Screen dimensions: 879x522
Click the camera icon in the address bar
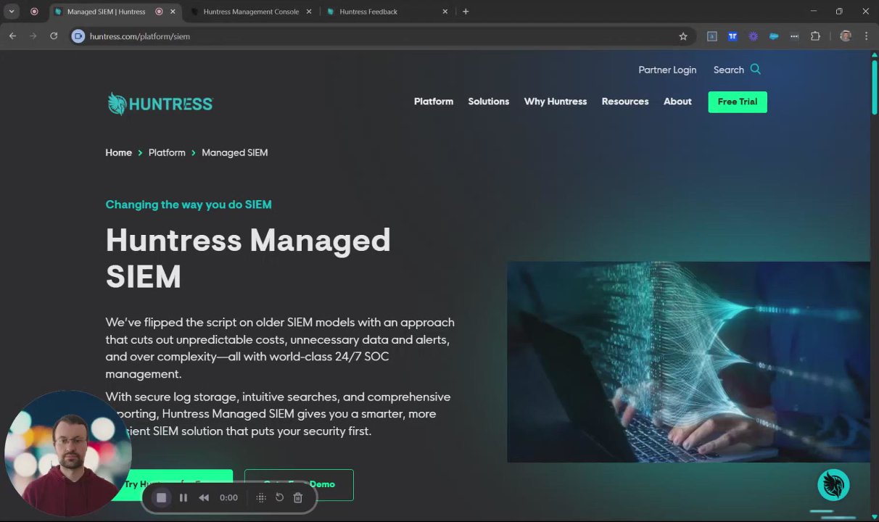click(78, 36)
